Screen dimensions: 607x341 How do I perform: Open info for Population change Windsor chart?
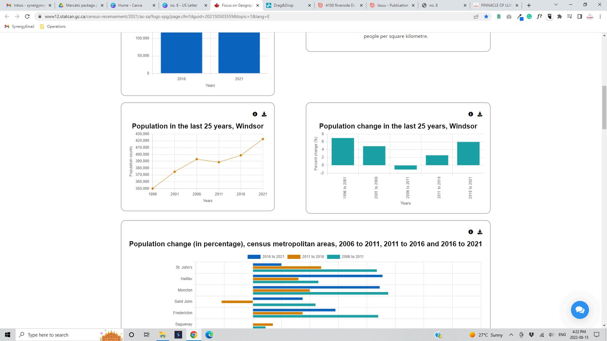(x=471, y=114)
